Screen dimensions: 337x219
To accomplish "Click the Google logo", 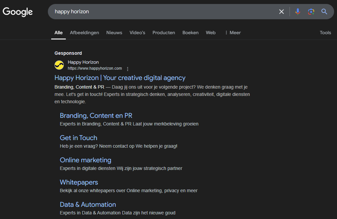I will [18, 12].
